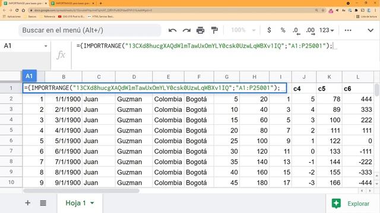Print the spreadsheet using printer icon
380x213 pixels.
[x=200, y=30]
